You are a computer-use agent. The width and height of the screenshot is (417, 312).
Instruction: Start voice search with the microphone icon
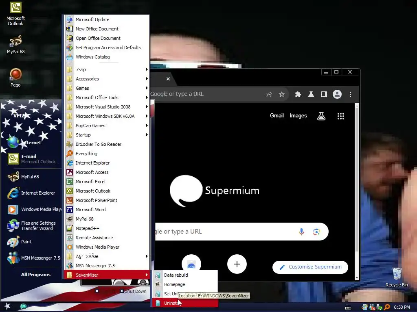[x=301, y=232]
